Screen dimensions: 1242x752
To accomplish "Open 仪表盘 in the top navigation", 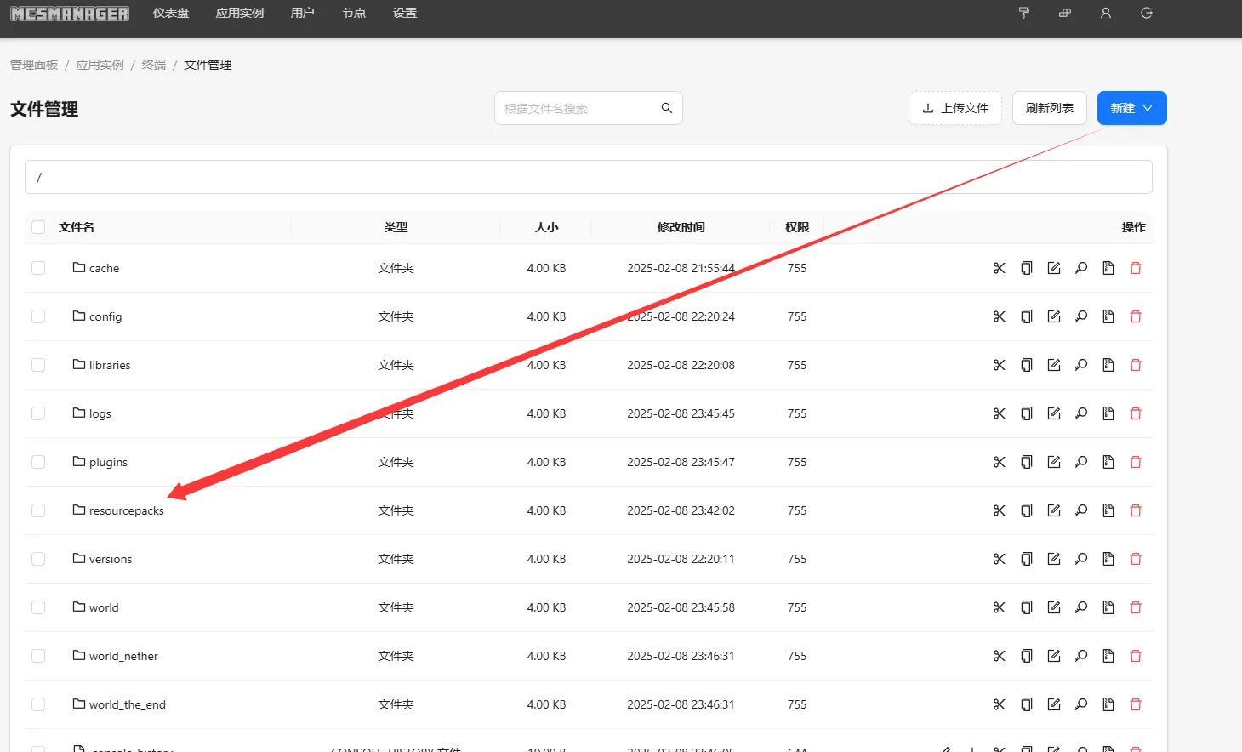I will pos(171,13).
